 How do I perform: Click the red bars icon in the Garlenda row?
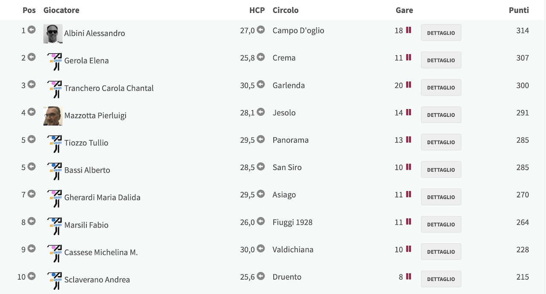[408, 85]
